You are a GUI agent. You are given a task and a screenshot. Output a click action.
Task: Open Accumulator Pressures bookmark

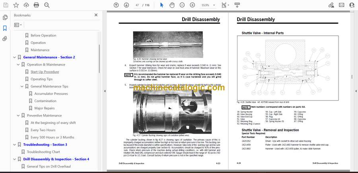(51, 93)
